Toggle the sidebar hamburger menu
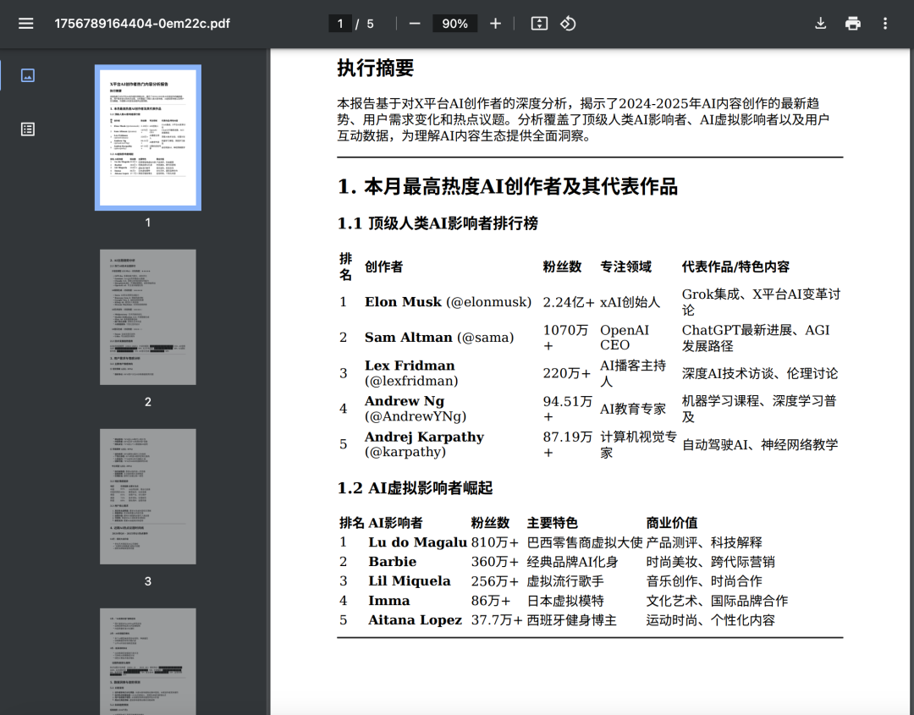914x715 pixels. 25,24
